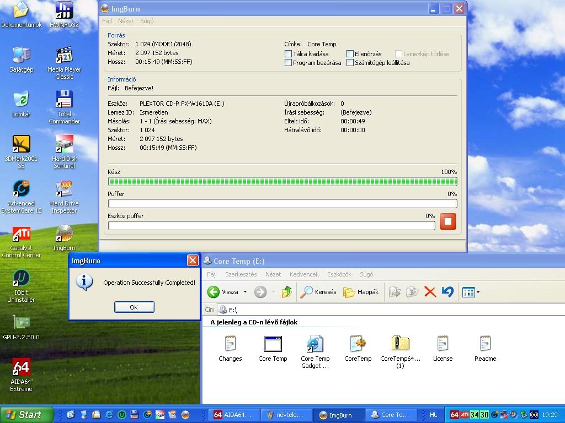Click the system tray clock 19:29

pyautogui.click(x=550, y=415)
